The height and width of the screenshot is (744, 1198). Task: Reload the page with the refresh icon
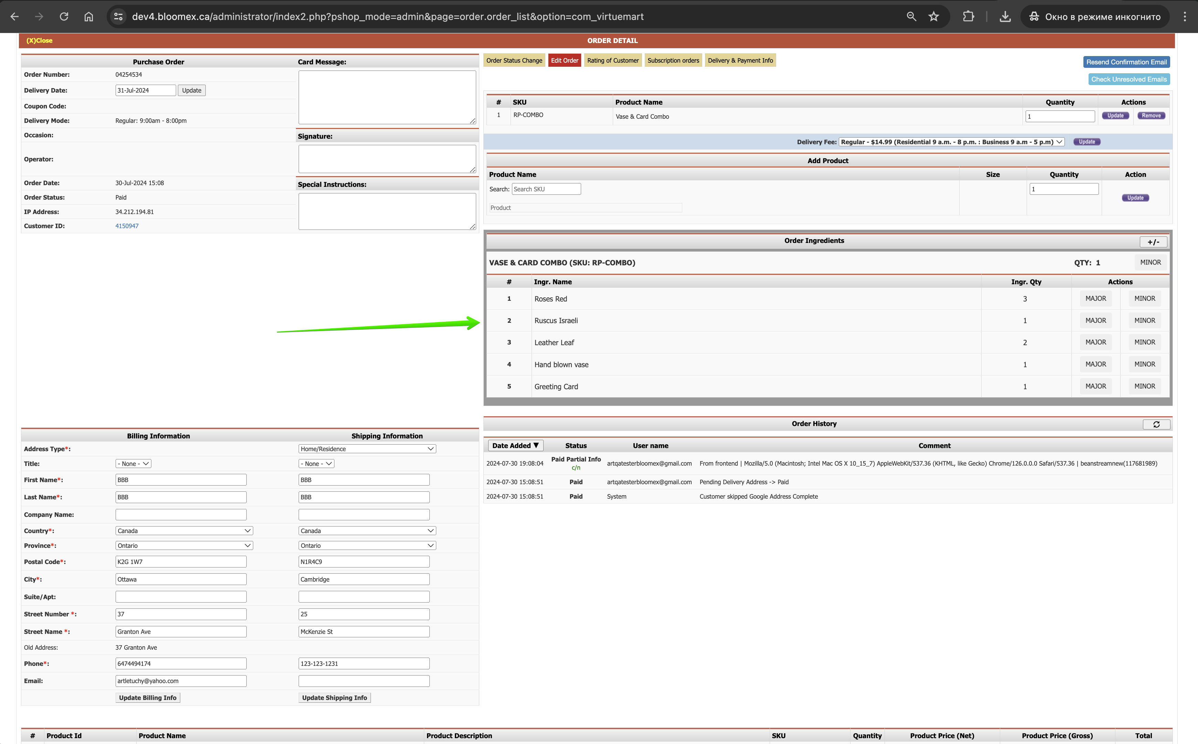point(64,17)
